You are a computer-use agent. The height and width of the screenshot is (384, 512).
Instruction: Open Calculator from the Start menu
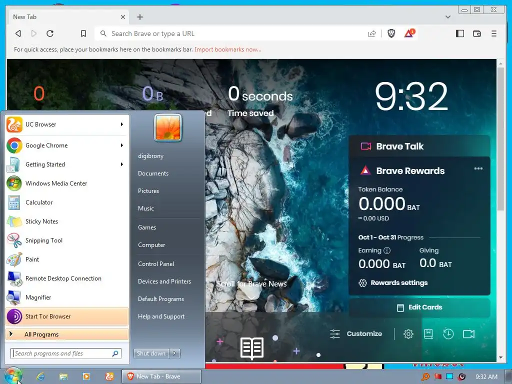pyautogui.click(x=67, y=202)
